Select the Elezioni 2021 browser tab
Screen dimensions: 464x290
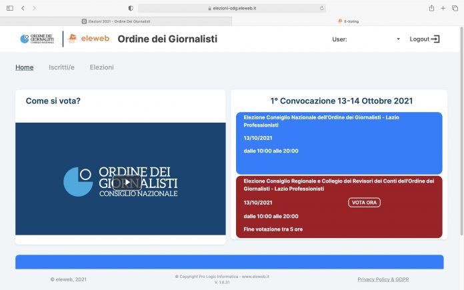(116, 21)
